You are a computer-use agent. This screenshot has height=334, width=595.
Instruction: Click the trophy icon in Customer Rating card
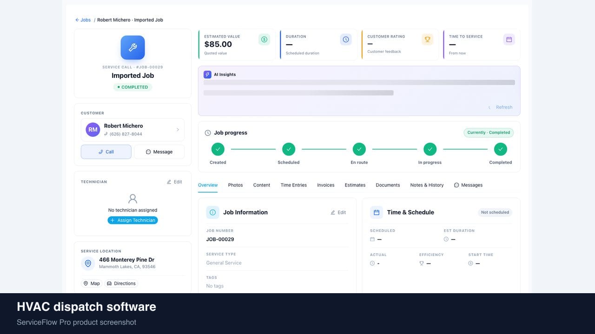click(428, 39)
